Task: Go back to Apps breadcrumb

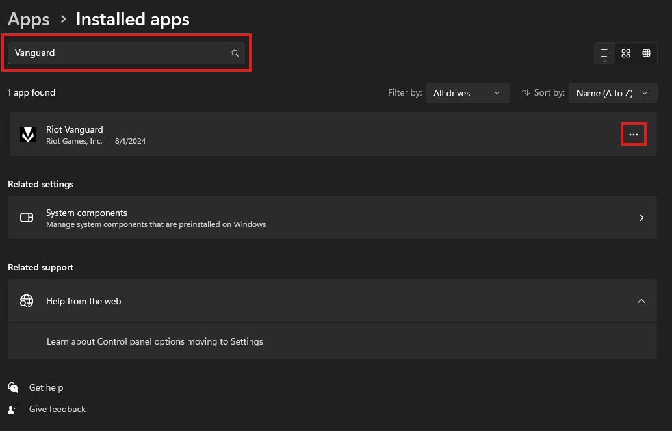Action: pos(29,20)
